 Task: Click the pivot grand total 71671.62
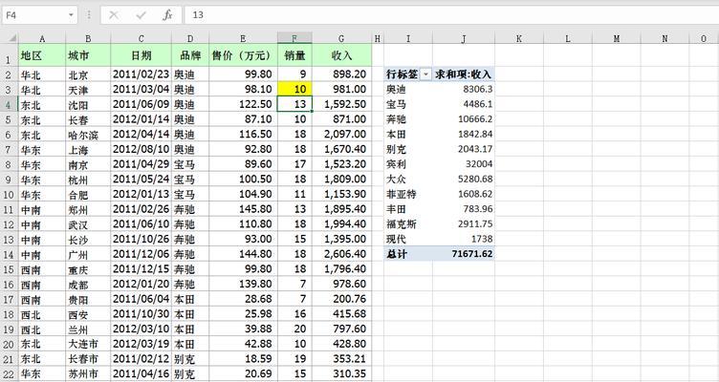[472, 254]
